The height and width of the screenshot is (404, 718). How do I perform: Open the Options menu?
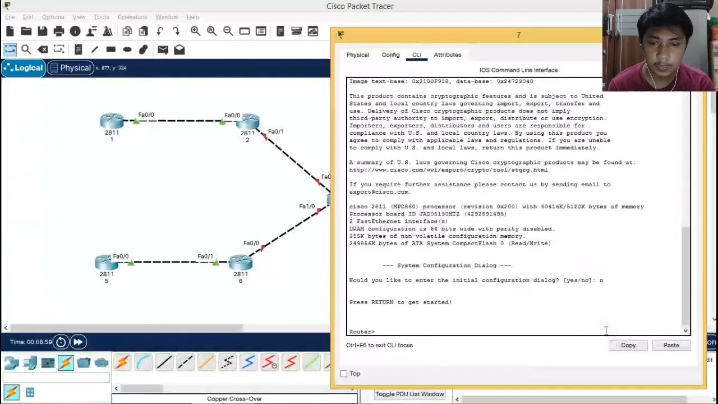tap(53, 17)
